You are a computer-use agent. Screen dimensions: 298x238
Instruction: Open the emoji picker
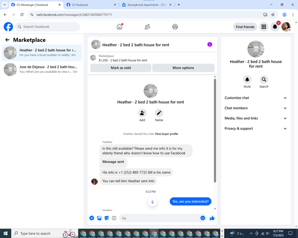[203, 218]
